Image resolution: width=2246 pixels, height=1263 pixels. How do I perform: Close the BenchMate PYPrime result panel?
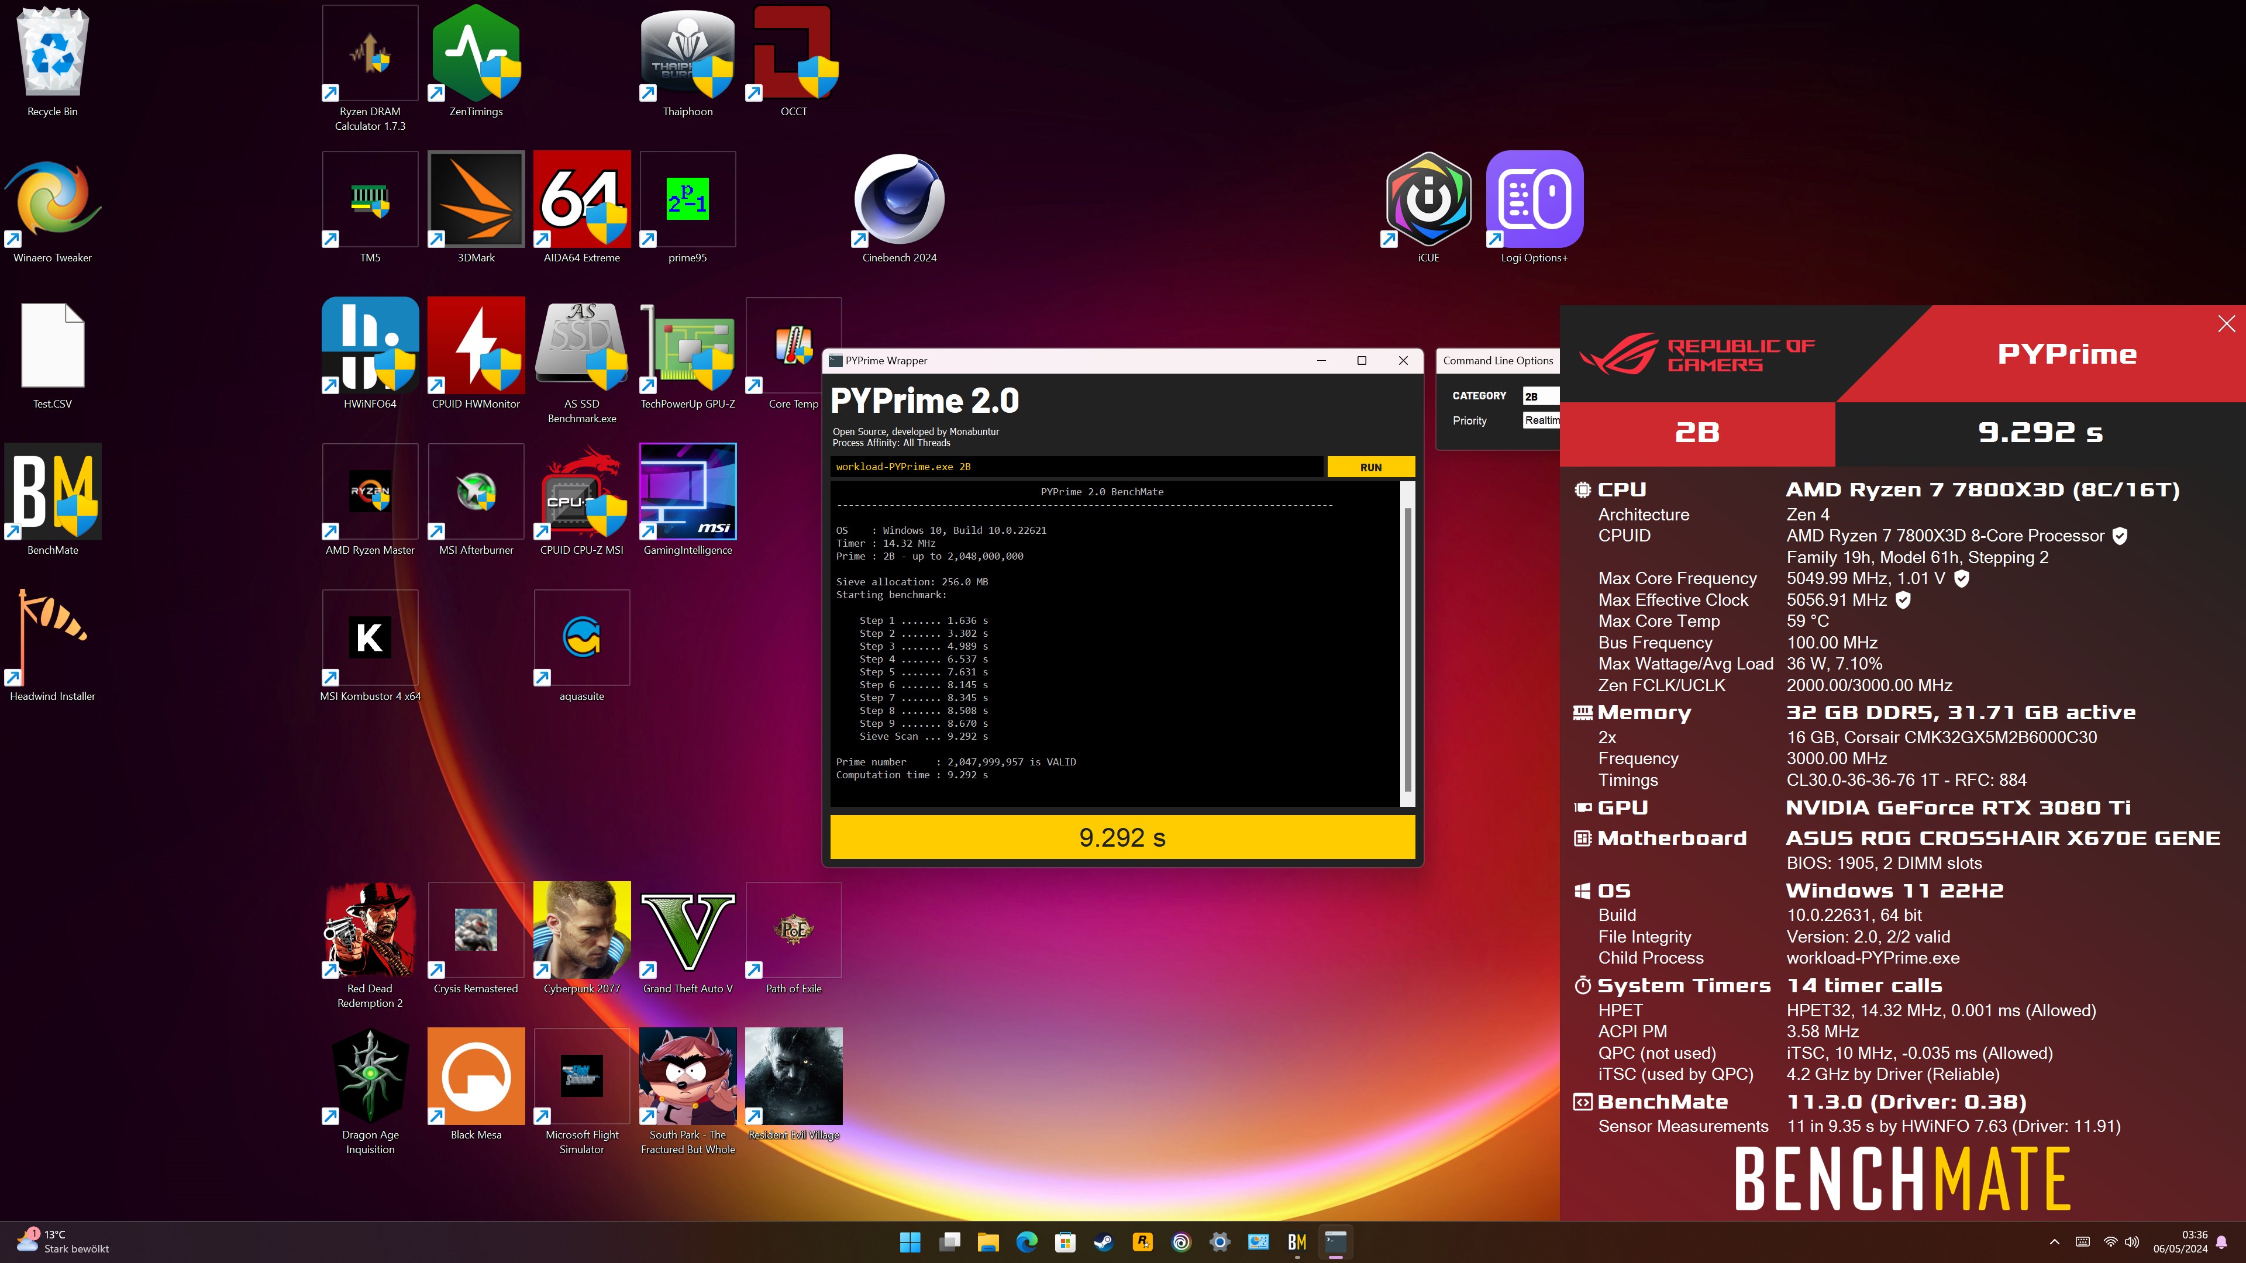click(2226, 323)
